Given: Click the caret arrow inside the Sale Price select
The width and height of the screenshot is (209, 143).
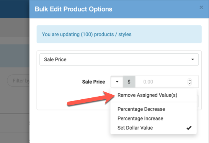Looking at the screenshot, I should [193, 59].
